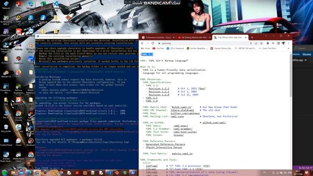
Task: Open Gmail bookmark
Action: (x=146, y=48)
